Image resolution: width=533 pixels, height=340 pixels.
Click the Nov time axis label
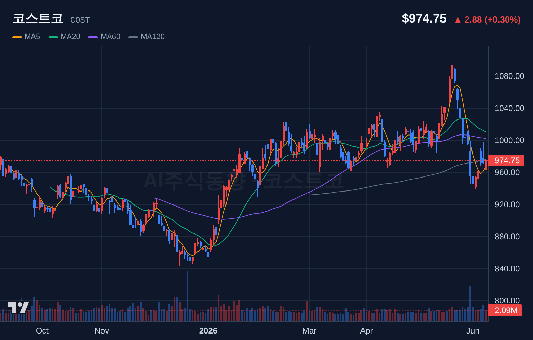(102, 331)
